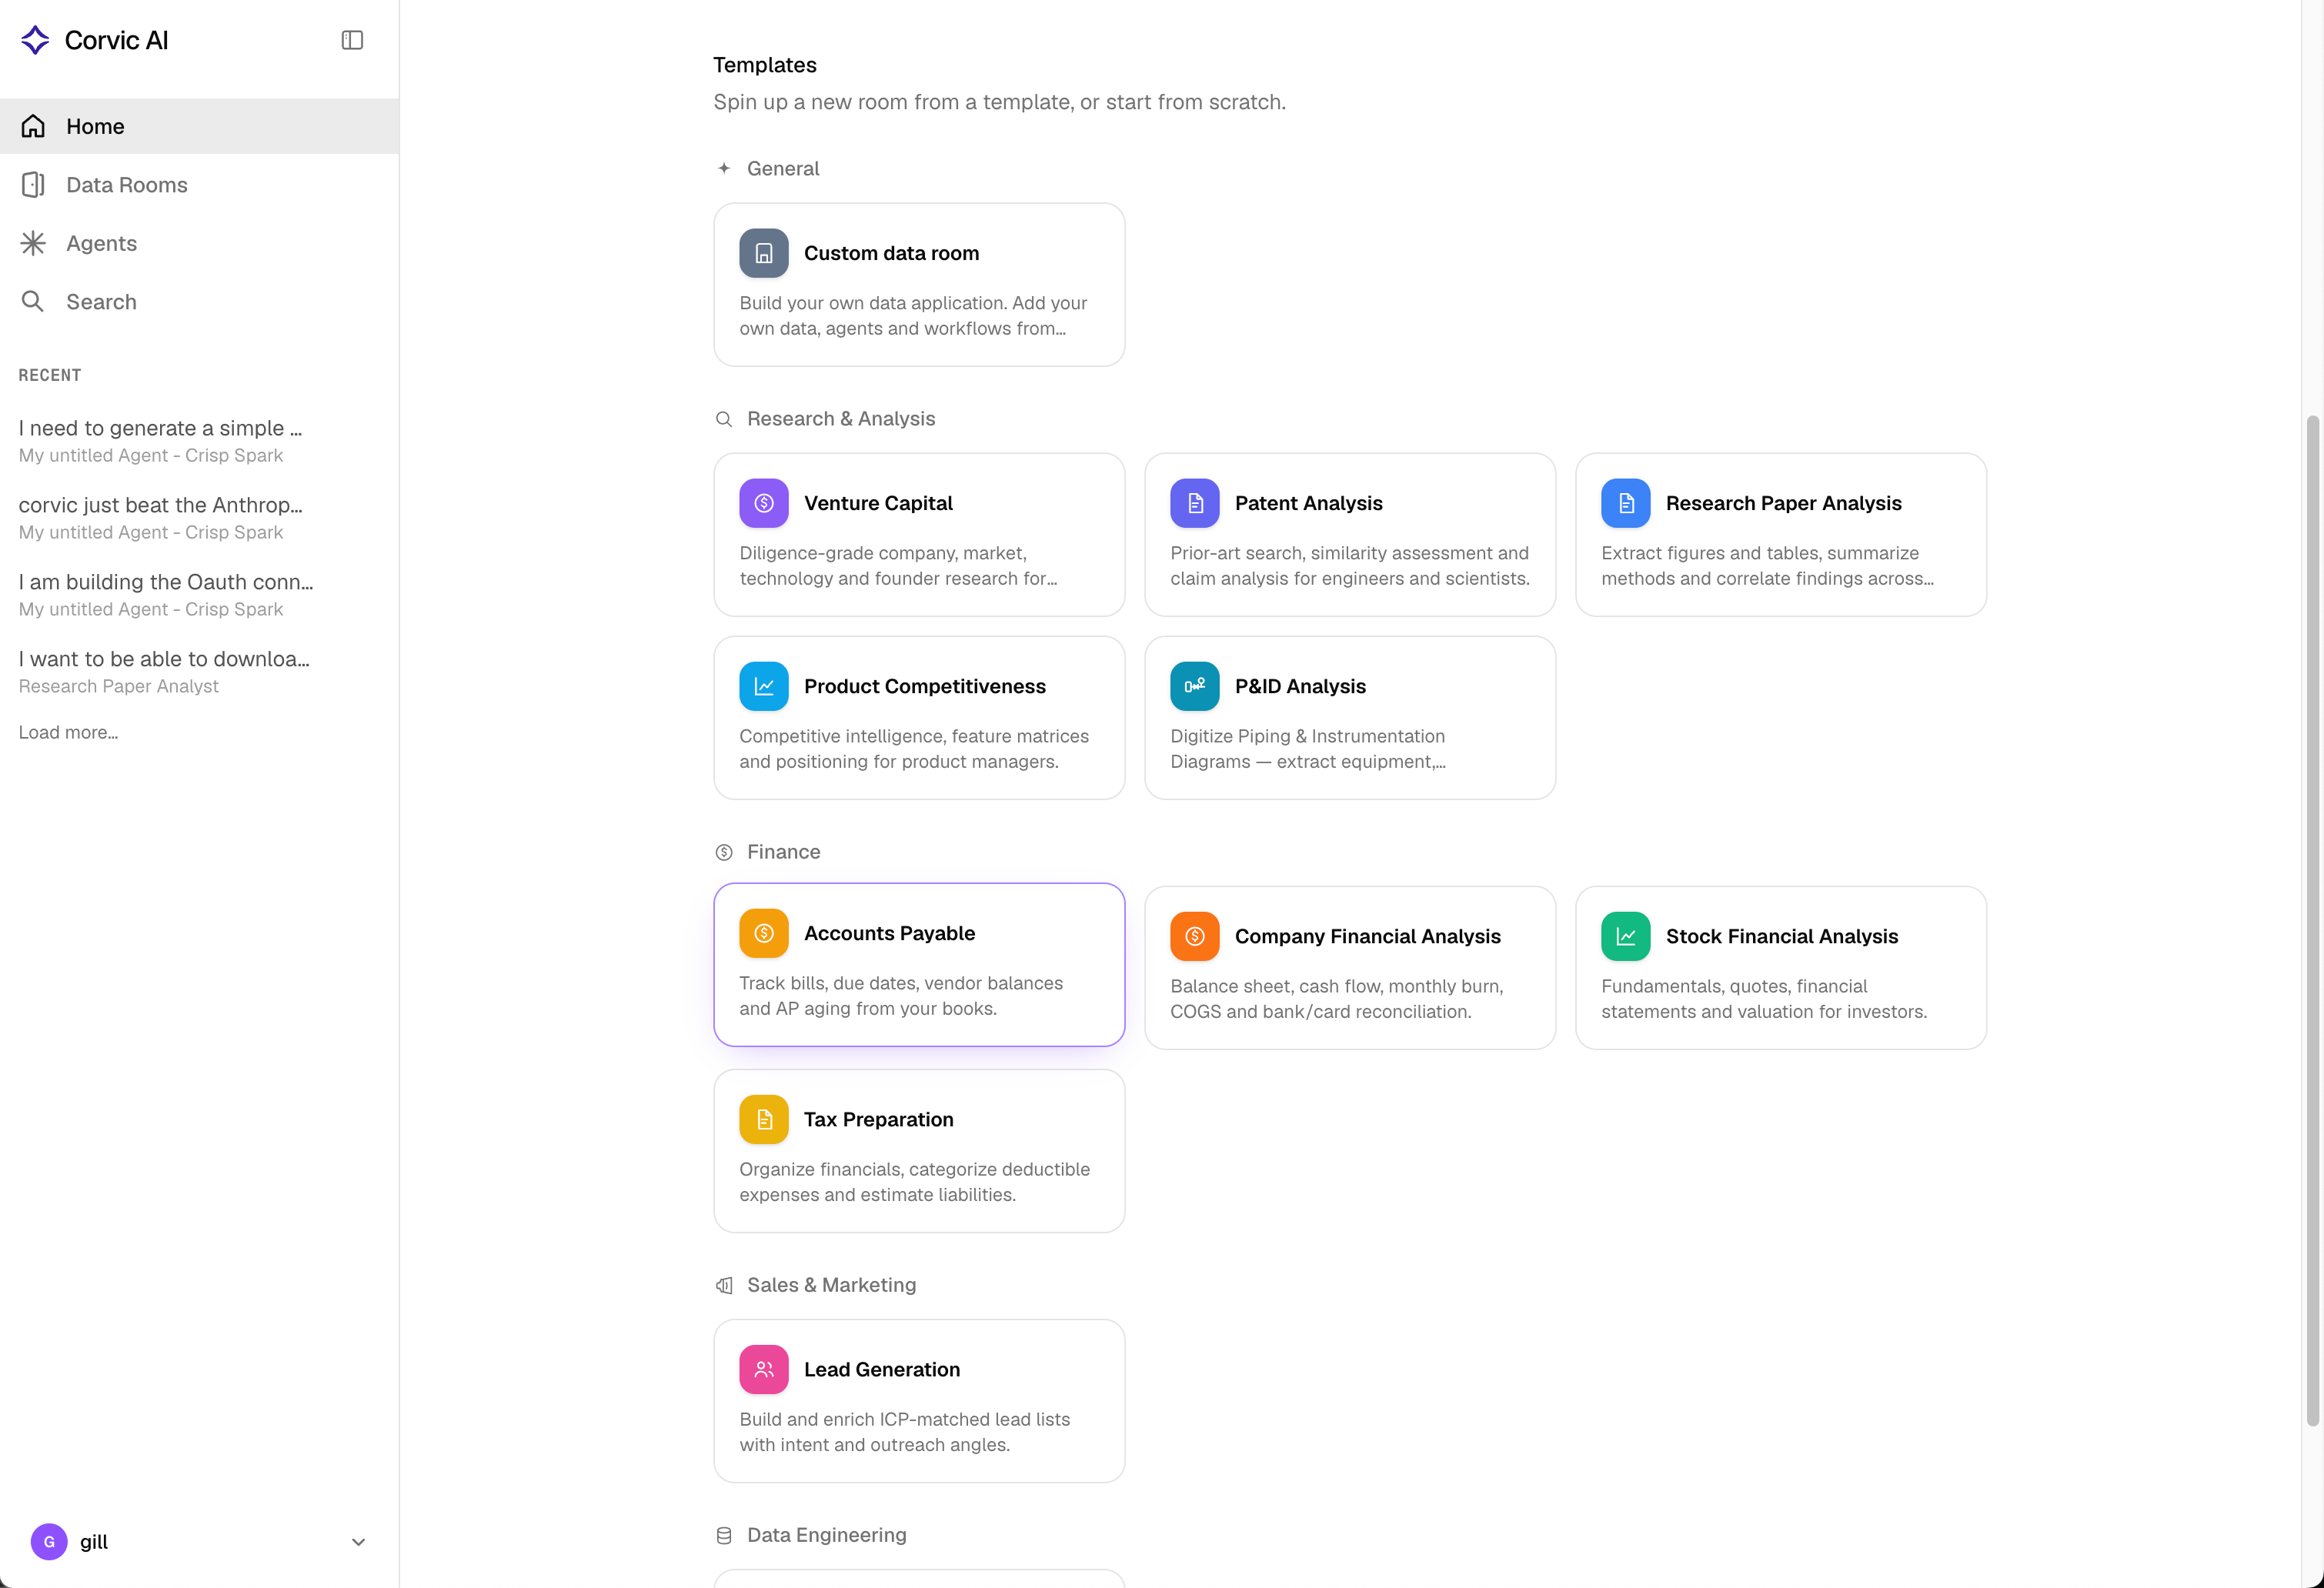This screenshot has width=2324, height=1588.
Task: Click the Data Rooms door icon
Action: coord(33,185)
